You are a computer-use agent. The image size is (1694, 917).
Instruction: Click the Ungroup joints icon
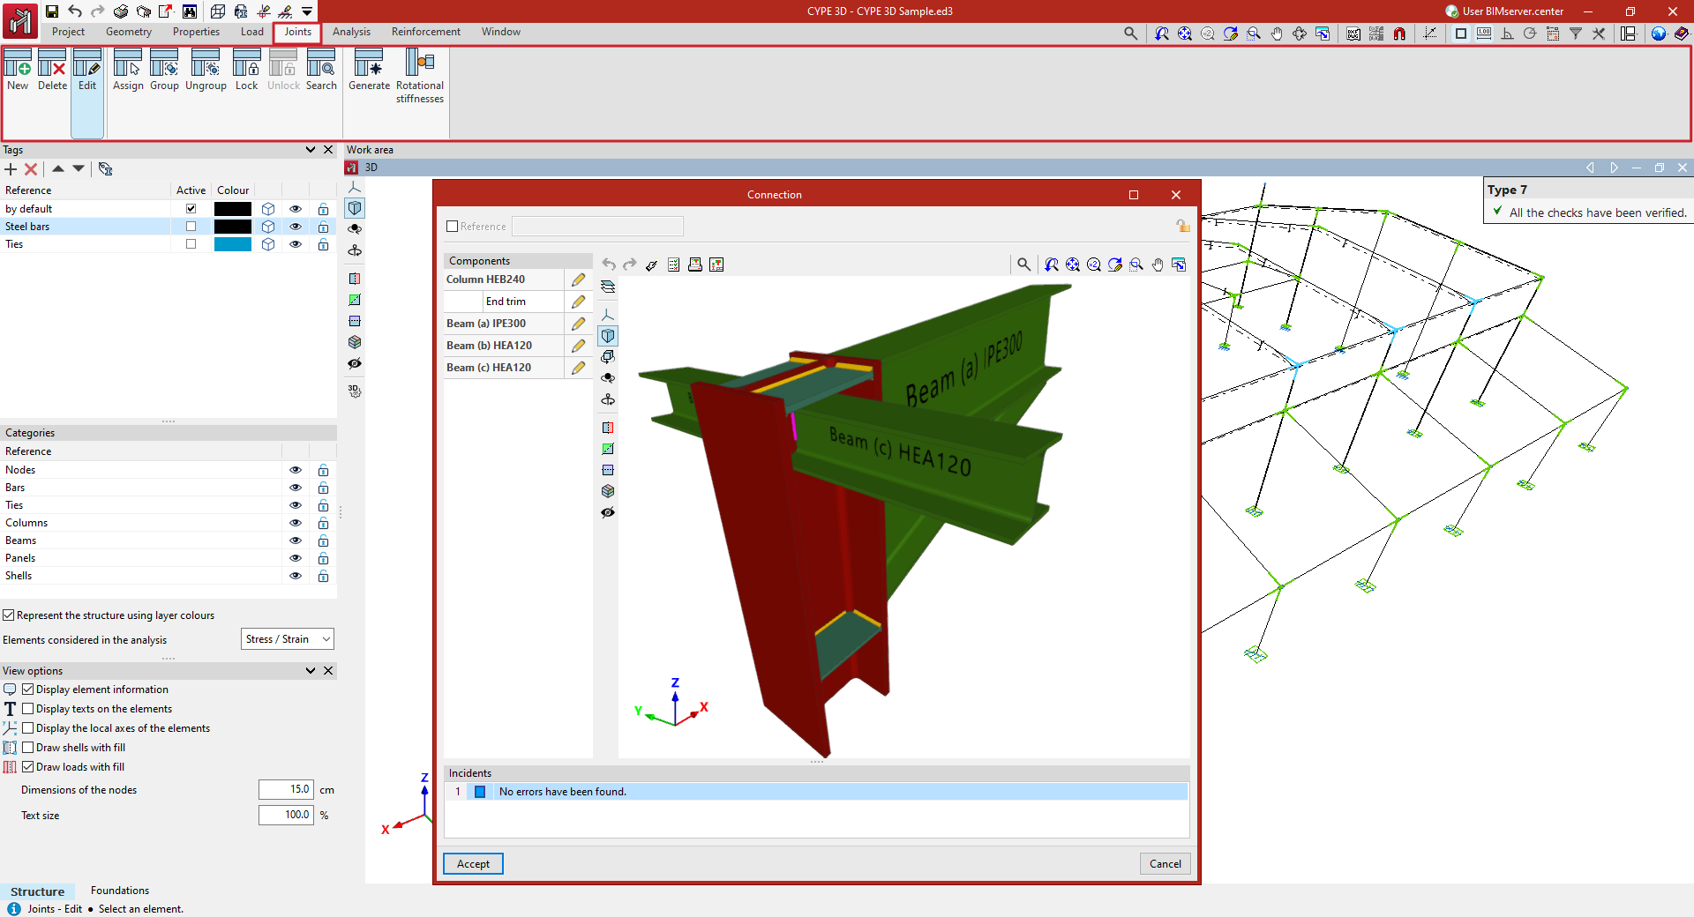point(206,70)
